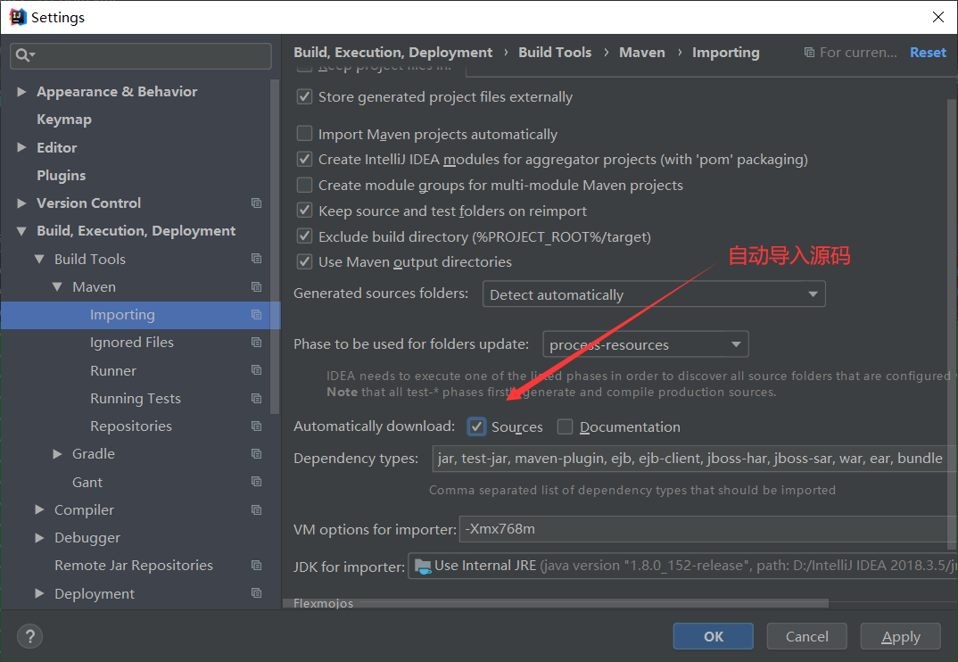Toggle Use Maven output directories checkbox

coord(304,262)
